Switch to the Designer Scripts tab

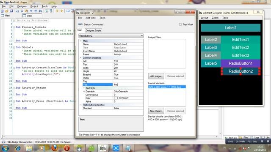click(93, 30)
